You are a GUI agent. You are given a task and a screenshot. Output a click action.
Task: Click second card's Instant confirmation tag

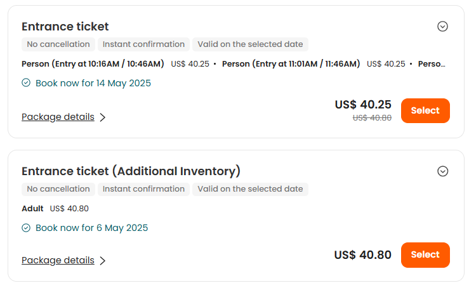tap(143, 189)
